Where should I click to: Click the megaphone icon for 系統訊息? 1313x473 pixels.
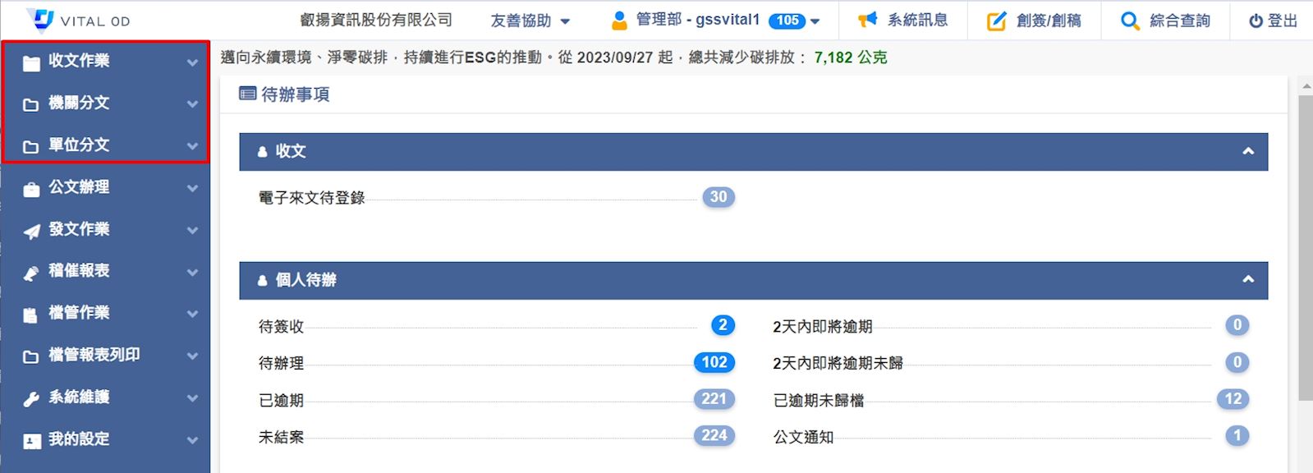click(x=867, y=20)
